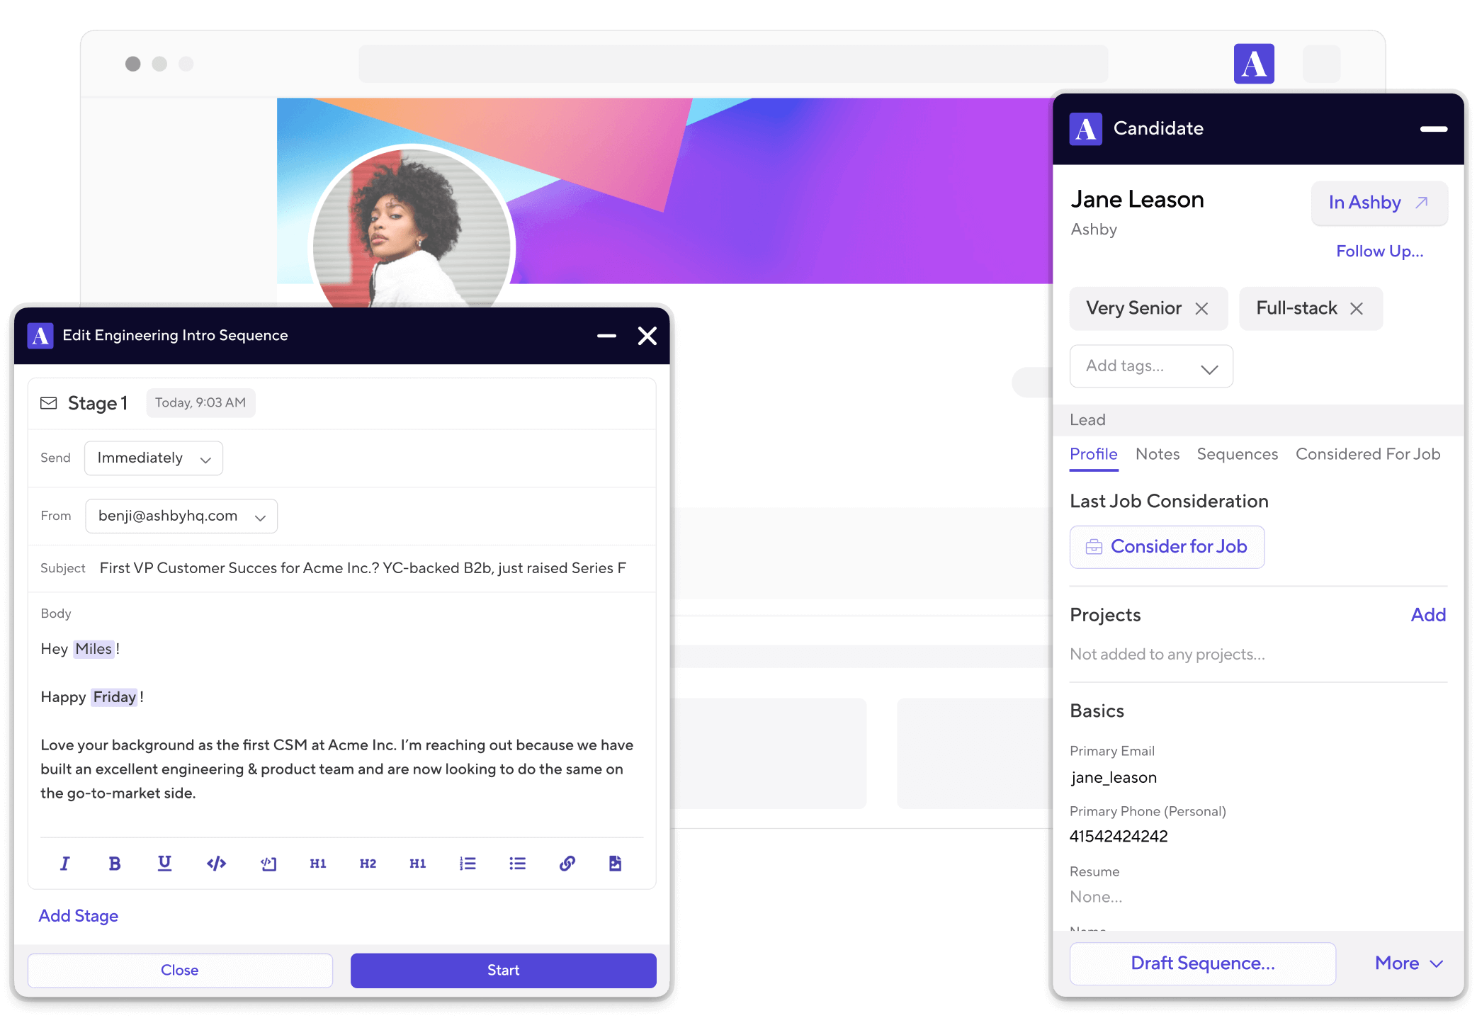Screen dimensions: 1477x1018
Task: Click the Add Stage link
Action: coord(77,916)
